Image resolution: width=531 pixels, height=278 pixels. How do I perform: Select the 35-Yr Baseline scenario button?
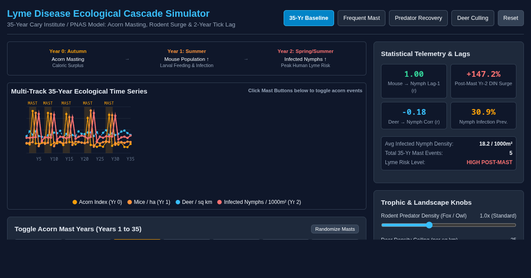[x=309, y=18]
